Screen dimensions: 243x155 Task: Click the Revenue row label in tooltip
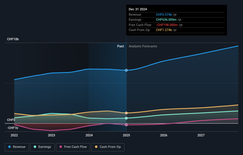(x=135, y=14)
